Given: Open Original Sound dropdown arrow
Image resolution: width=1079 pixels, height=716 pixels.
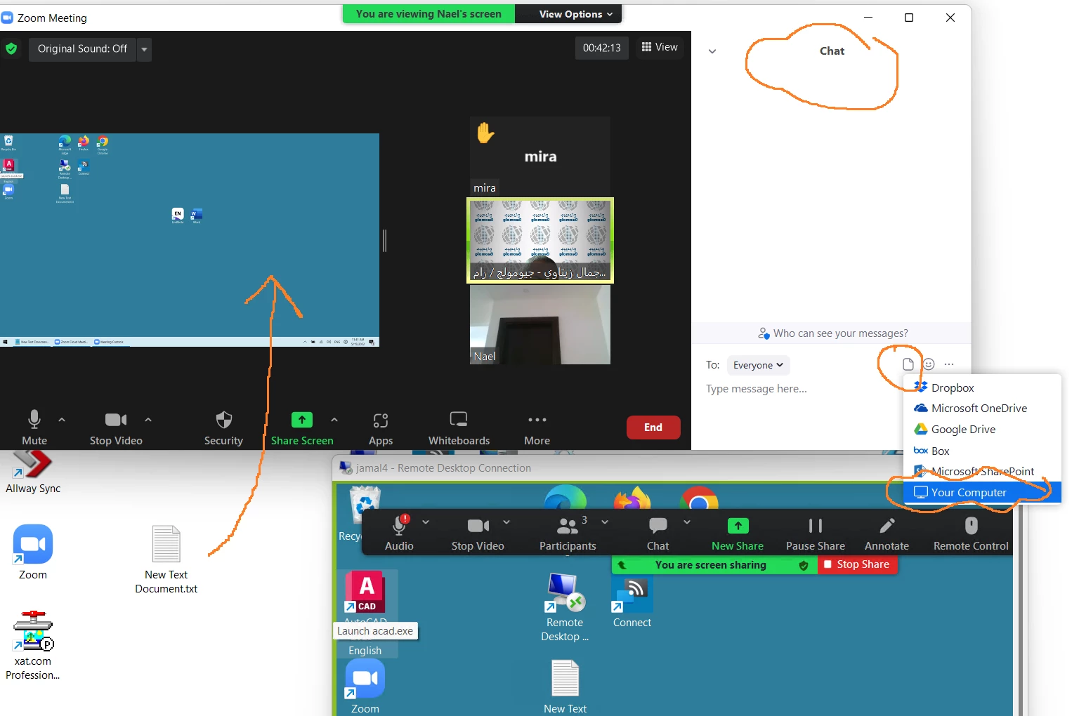Looking at the screenshot, I should pyautogui.click(x=144, y=49).
